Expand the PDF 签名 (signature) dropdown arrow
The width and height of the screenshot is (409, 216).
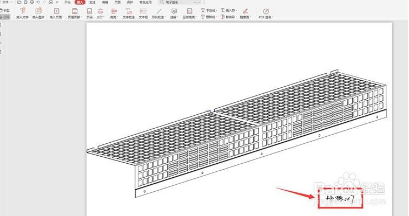(x=273, y=17)
